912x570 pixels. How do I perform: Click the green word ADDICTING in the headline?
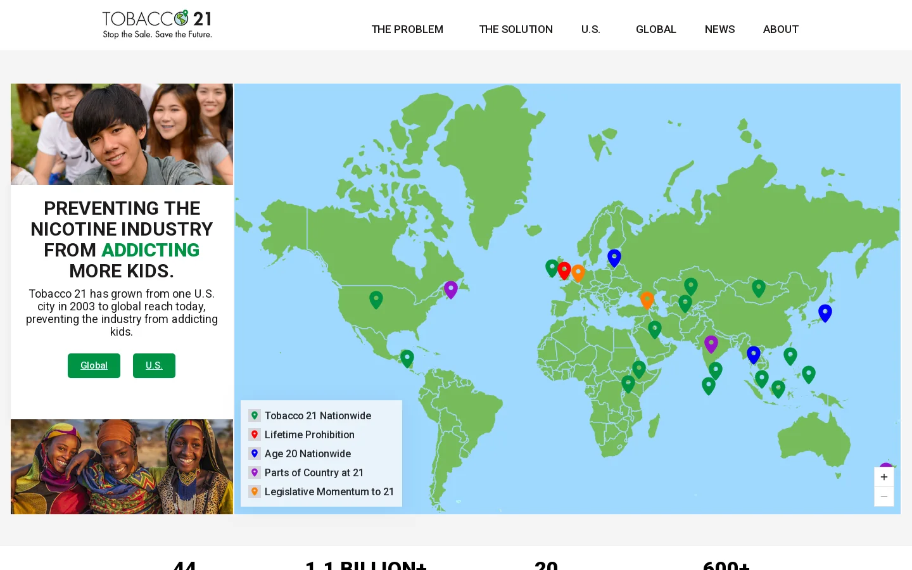151,250
